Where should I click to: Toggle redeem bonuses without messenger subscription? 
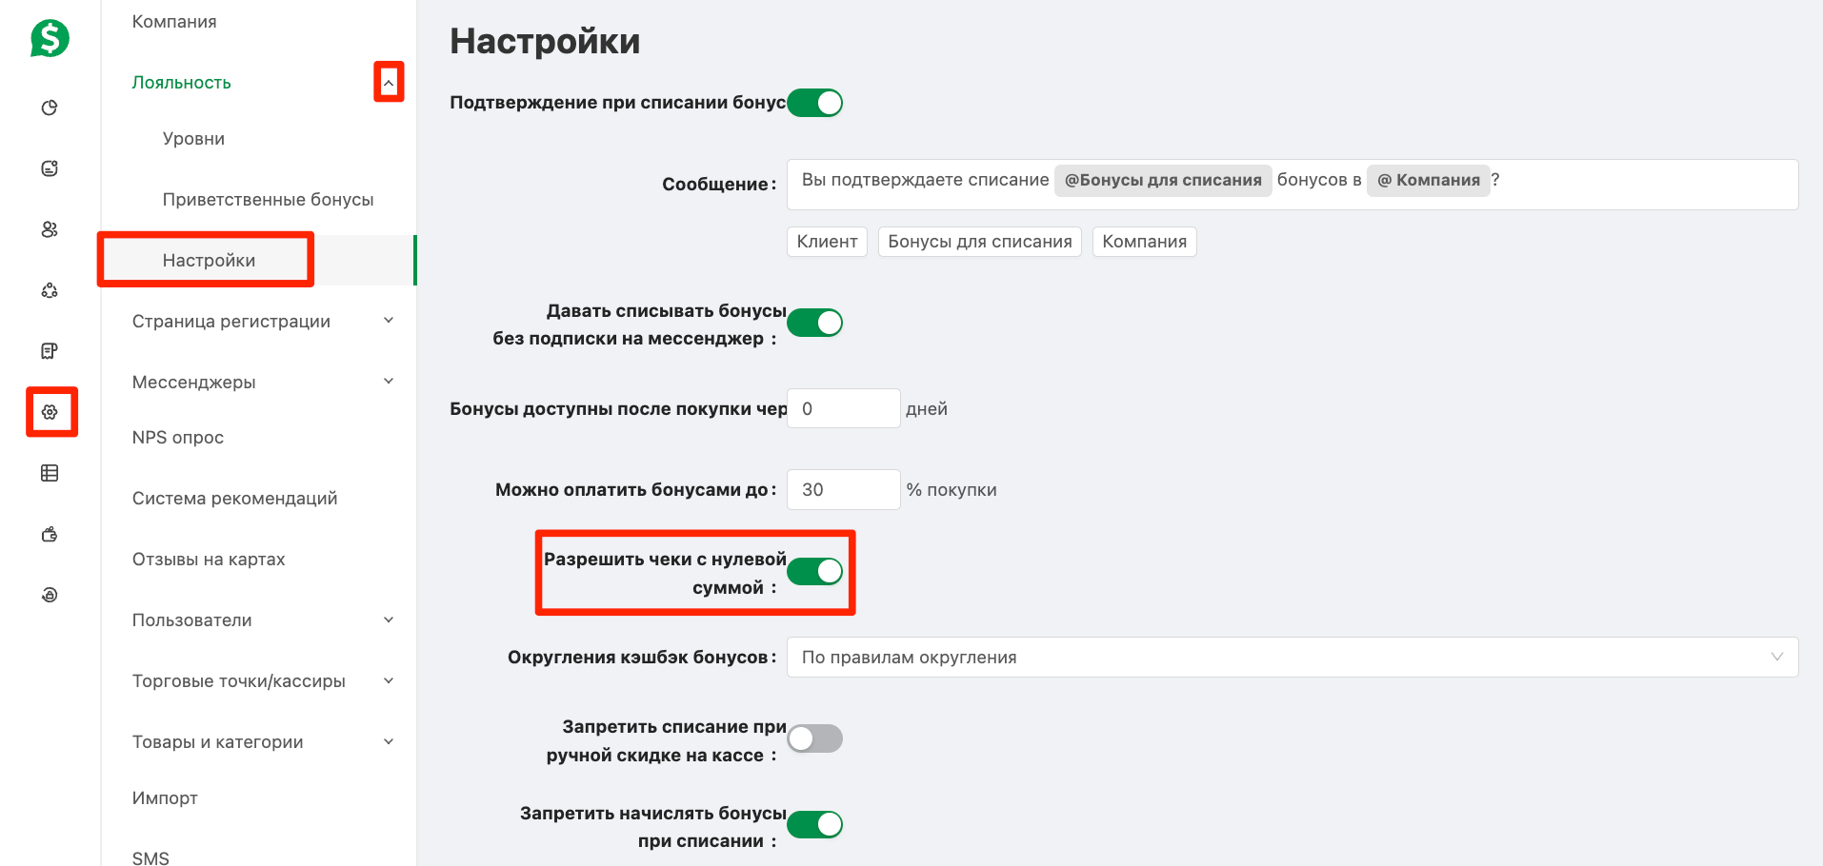pos(815,323)
